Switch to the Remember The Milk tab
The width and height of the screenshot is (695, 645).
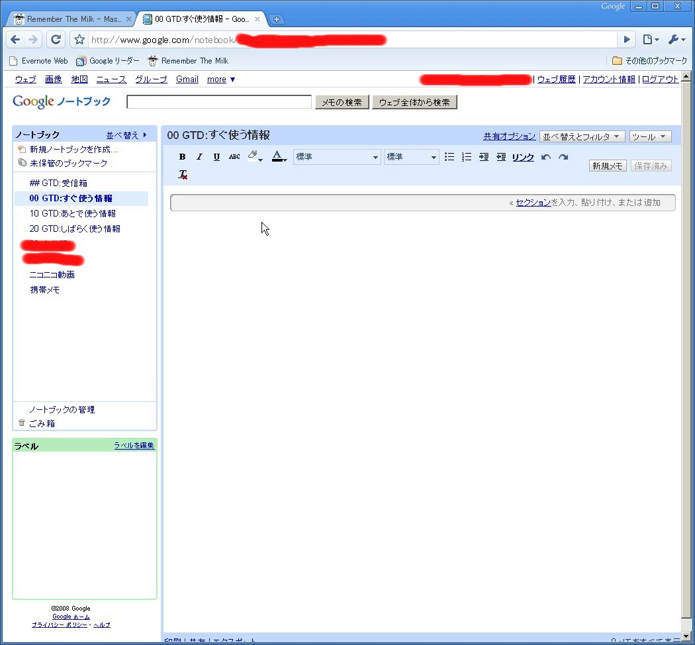coord(73,19)
